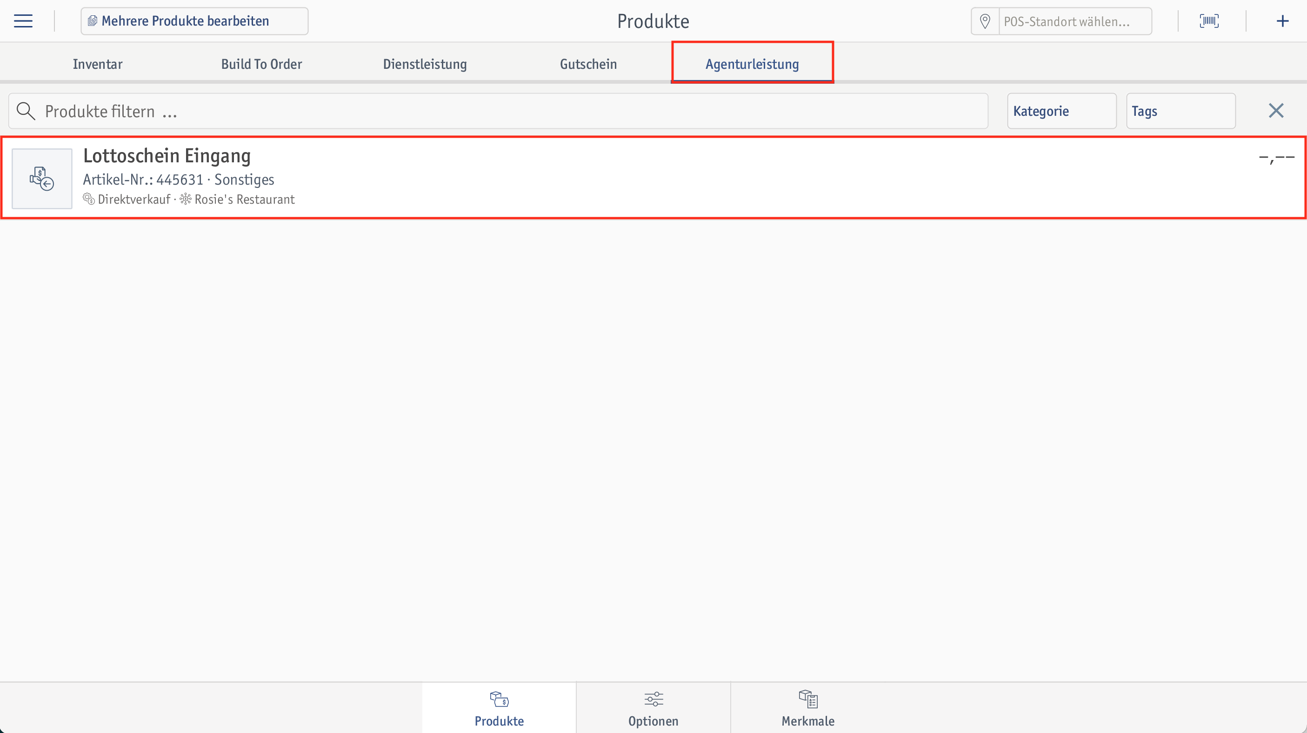This screenshot has width=1307, height=733.
Task: Click Mehrere Produkte bearbeiten button
Action: click(194, 21)
